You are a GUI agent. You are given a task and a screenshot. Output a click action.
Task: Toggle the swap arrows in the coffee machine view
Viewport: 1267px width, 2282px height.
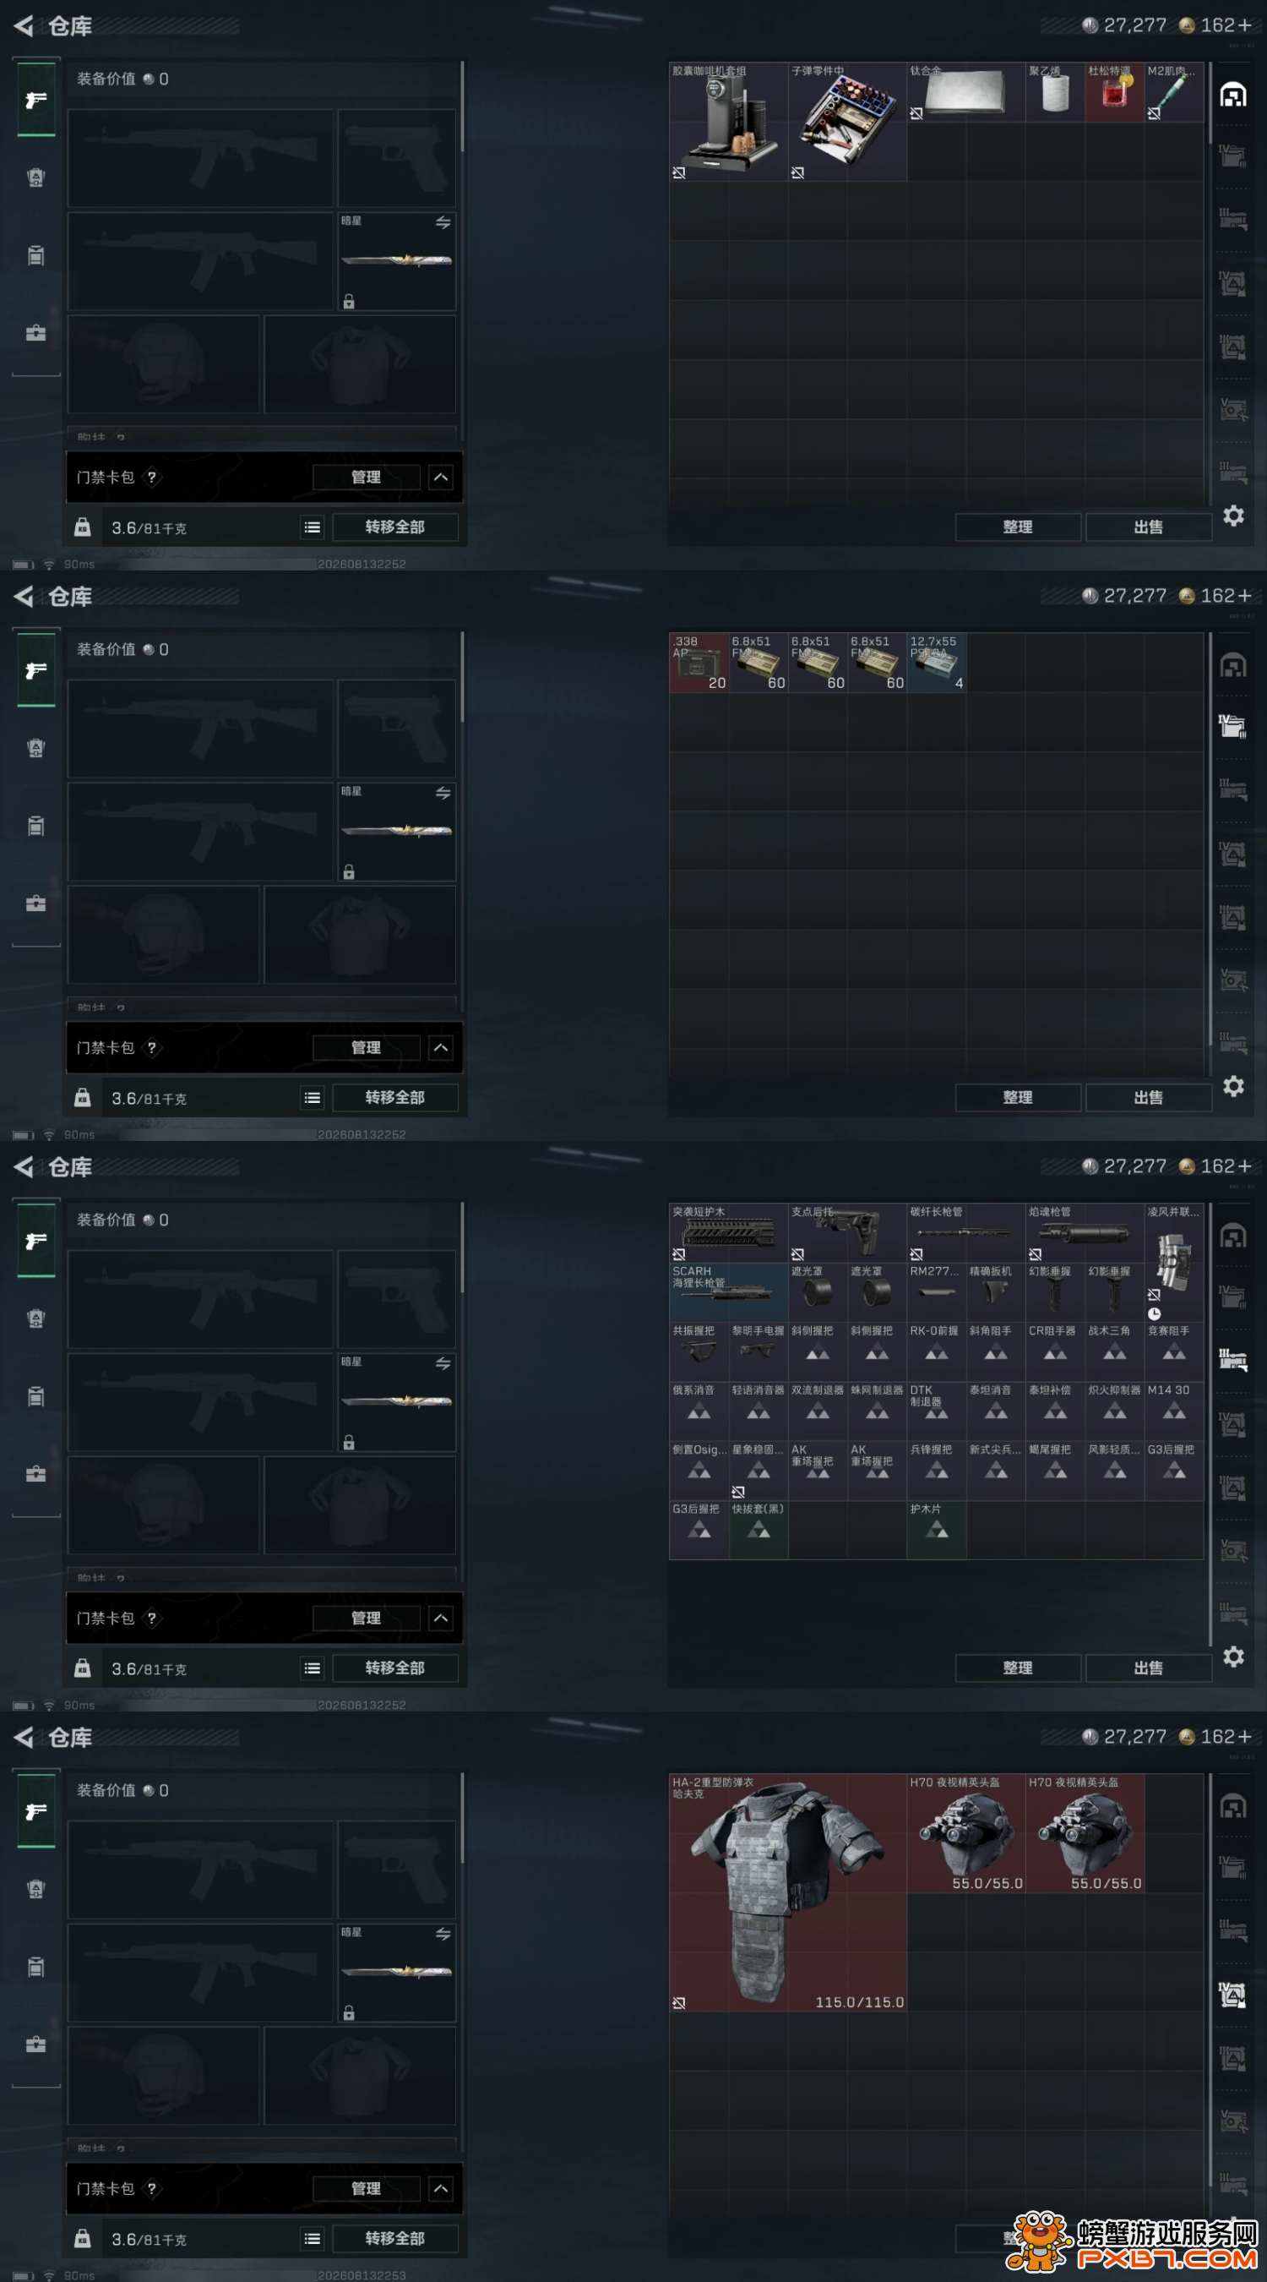point(443,222)
